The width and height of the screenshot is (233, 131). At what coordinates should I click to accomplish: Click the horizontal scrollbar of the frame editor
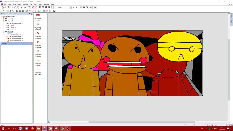pyautogui.click(x=142, y=122)
